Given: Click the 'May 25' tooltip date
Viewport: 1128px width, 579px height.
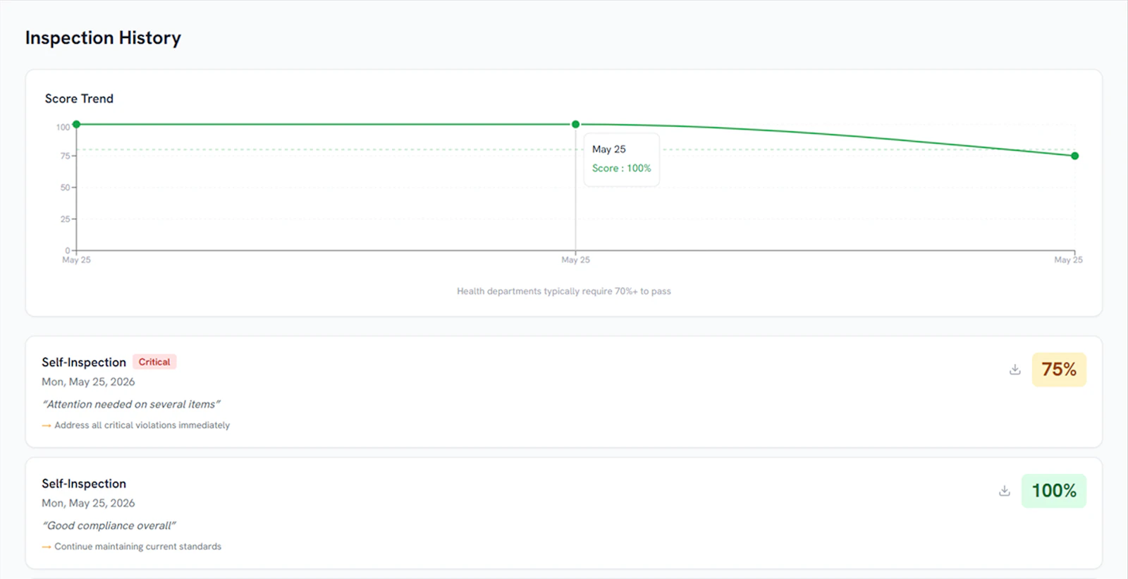Looking at the screenshot, I should (x=609, y=150).
